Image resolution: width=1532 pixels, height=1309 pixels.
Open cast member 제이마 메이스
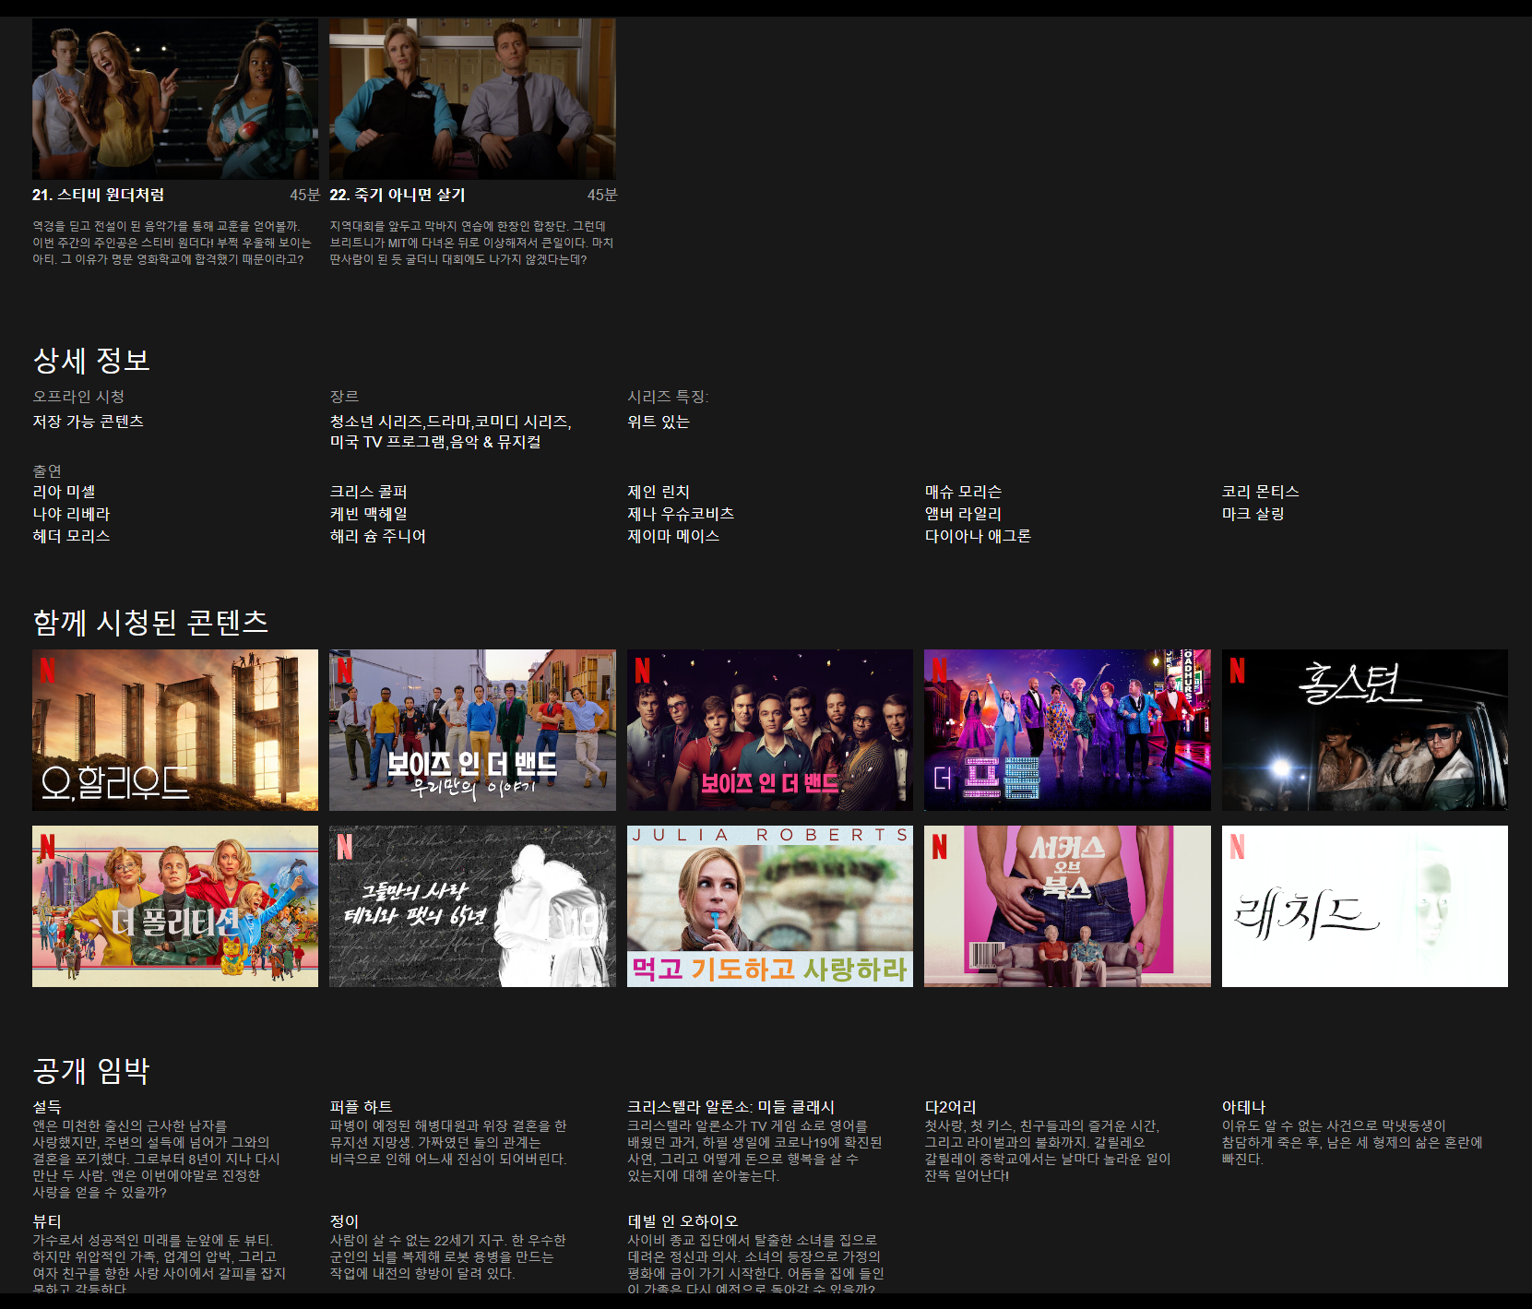point(673,536)
